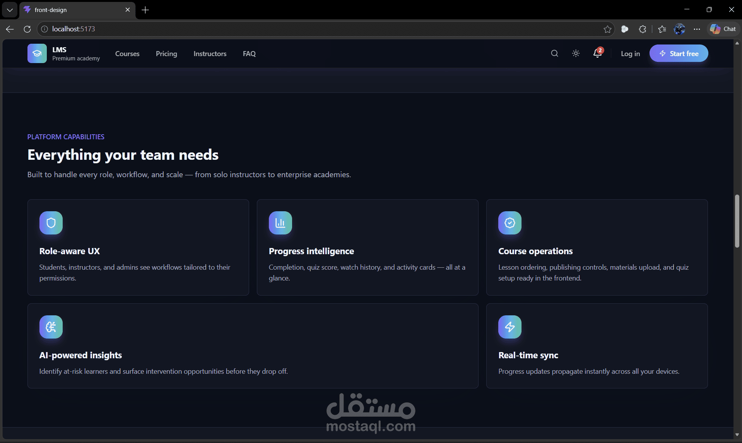The image size is (742, 443).
Task: Open the site search magnifier icon
Action: coord(554,53)
